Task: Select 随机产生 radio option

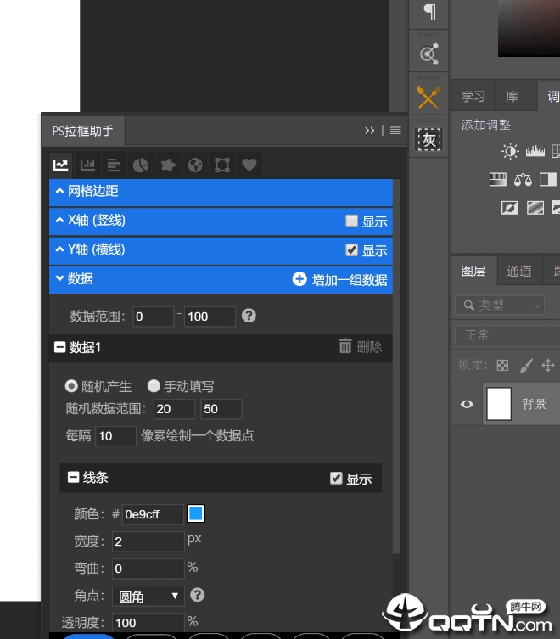Action: point(71,386)
